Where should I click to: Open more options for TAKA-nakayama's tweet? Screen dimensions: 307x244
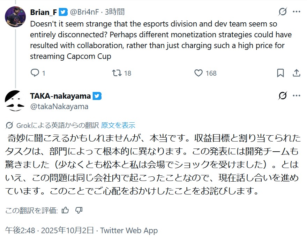[x=296, y=96]
